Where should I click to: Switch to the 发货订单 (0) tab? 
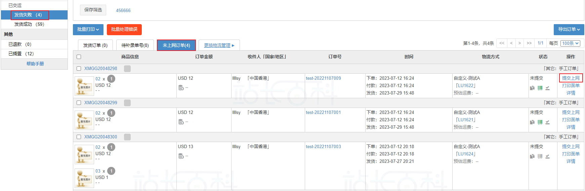click(x=95, y=45)
